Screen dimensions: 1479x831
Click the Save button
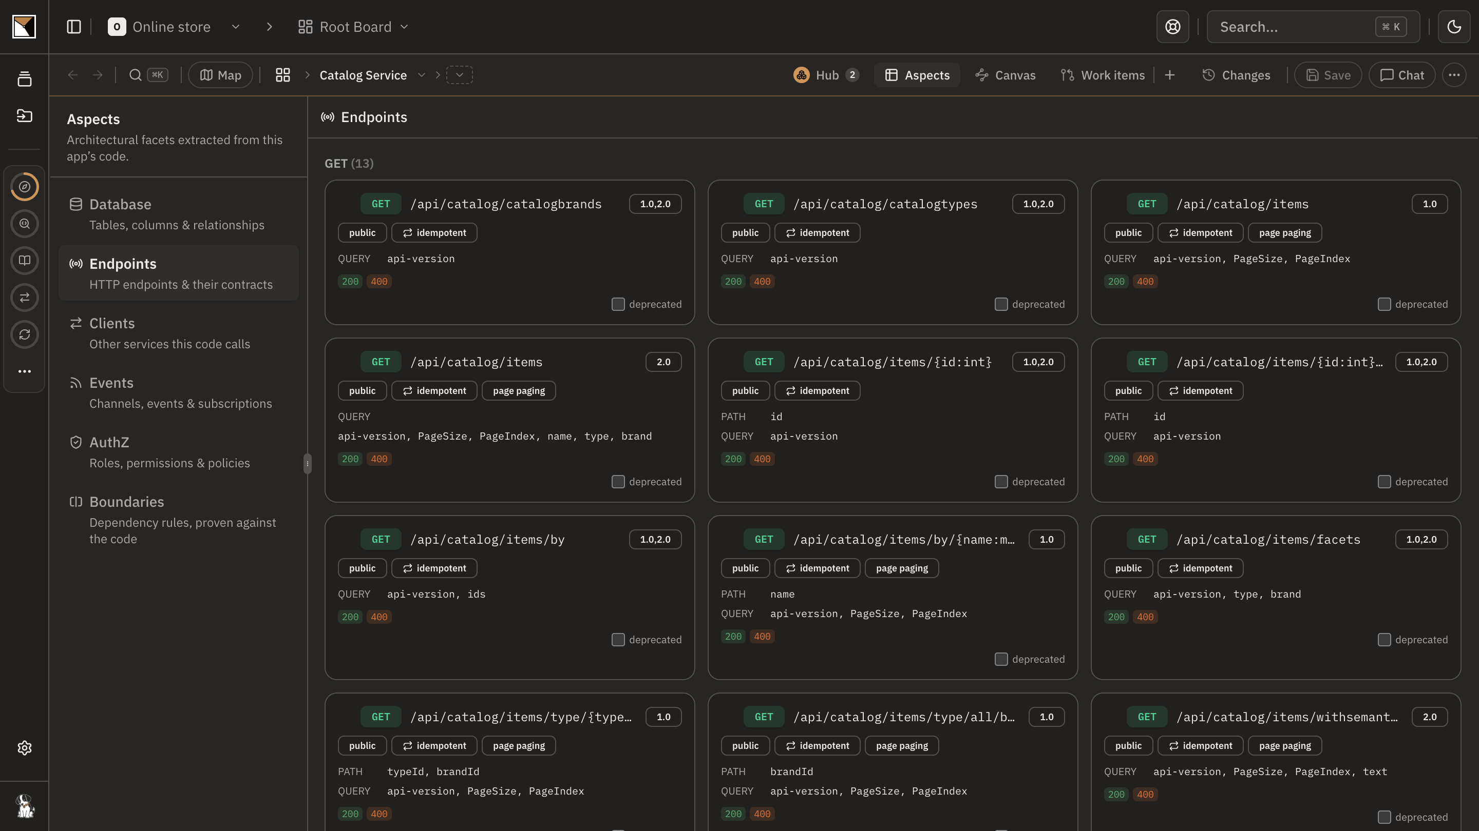click(x=1328, y=75)
